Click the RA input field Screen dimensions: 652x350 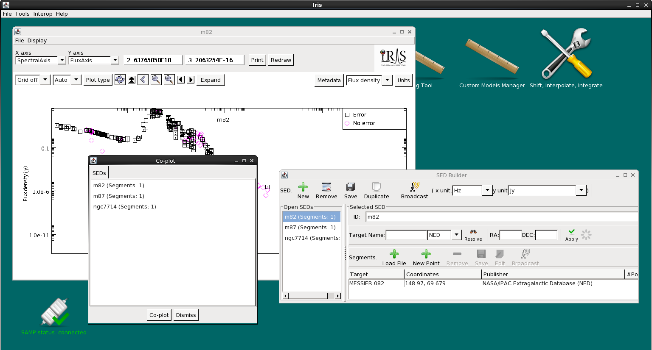pos(510,235)
